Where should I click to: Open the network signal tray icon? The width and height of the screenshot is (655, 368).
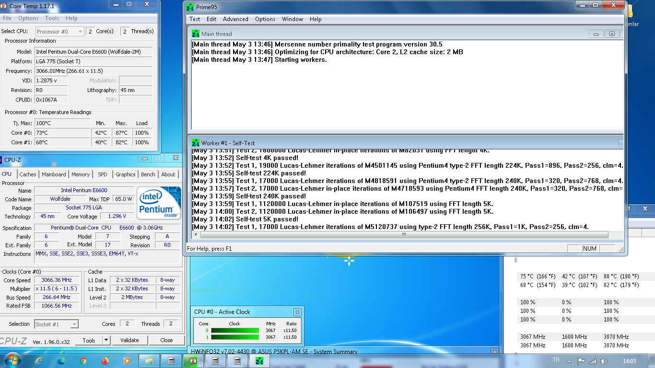coord(593,361)
